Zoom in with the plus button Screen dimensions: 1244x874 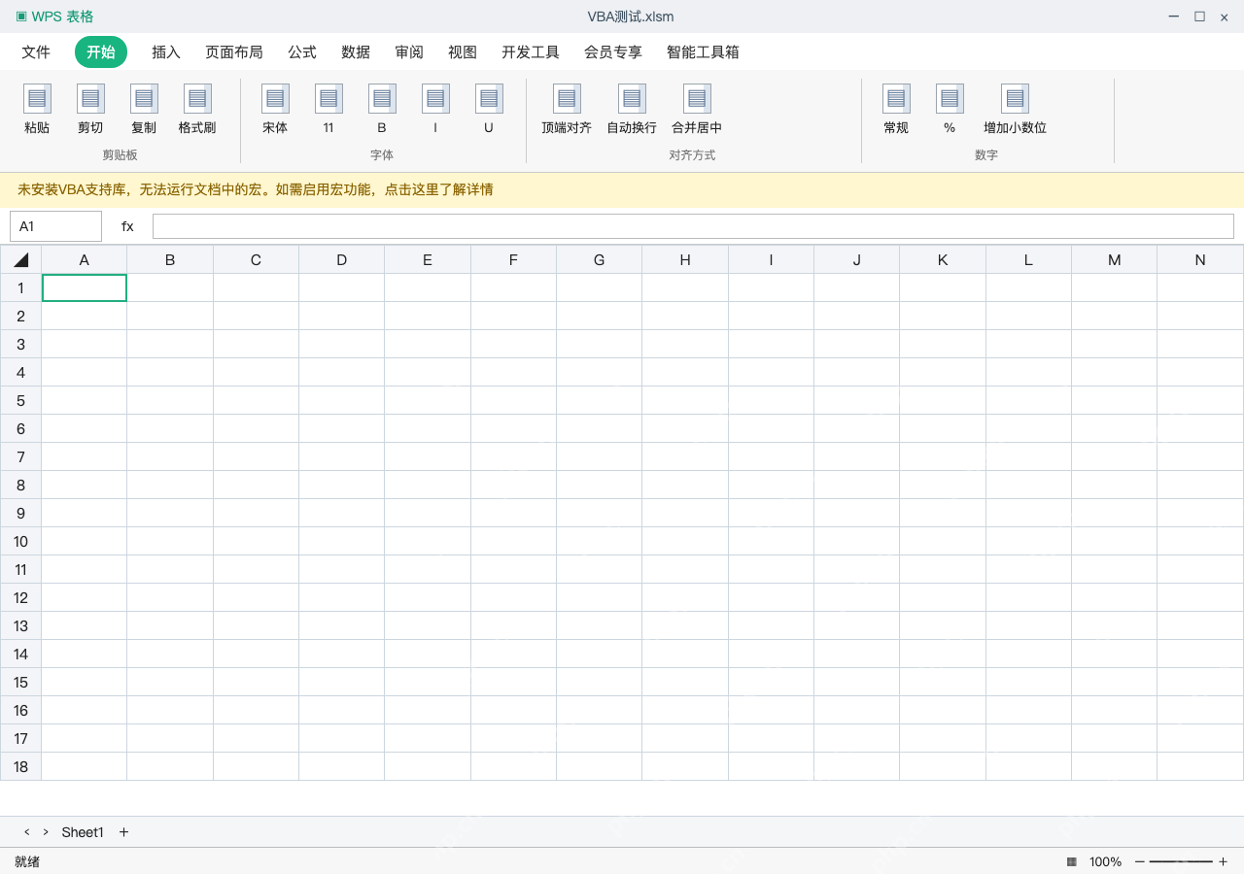1223,861
